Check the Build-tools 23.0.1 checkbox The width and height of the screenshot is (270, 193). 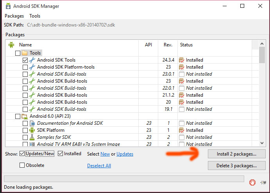pyautogui.click(x=25, y=74)
